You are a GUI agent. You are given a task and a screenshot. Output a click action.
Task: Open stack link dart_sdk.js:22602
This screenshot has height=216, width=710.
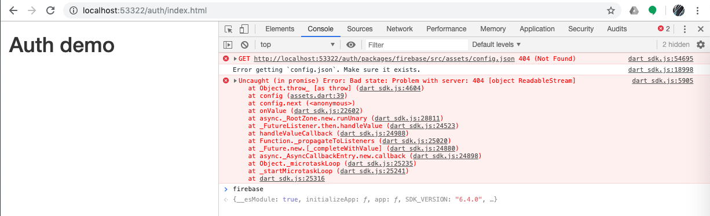point(327,111)
